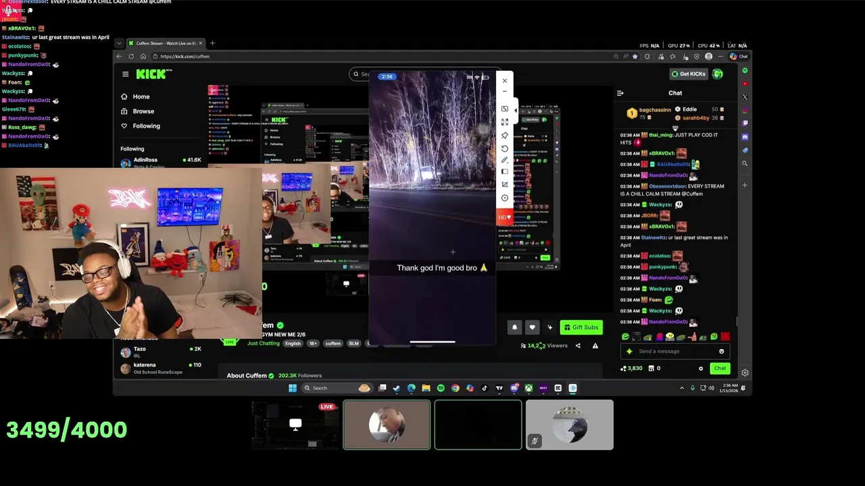The image size is (865, 486).
Task: Add a site with sidebar plus icon
Action: click(x=745, y=185)
